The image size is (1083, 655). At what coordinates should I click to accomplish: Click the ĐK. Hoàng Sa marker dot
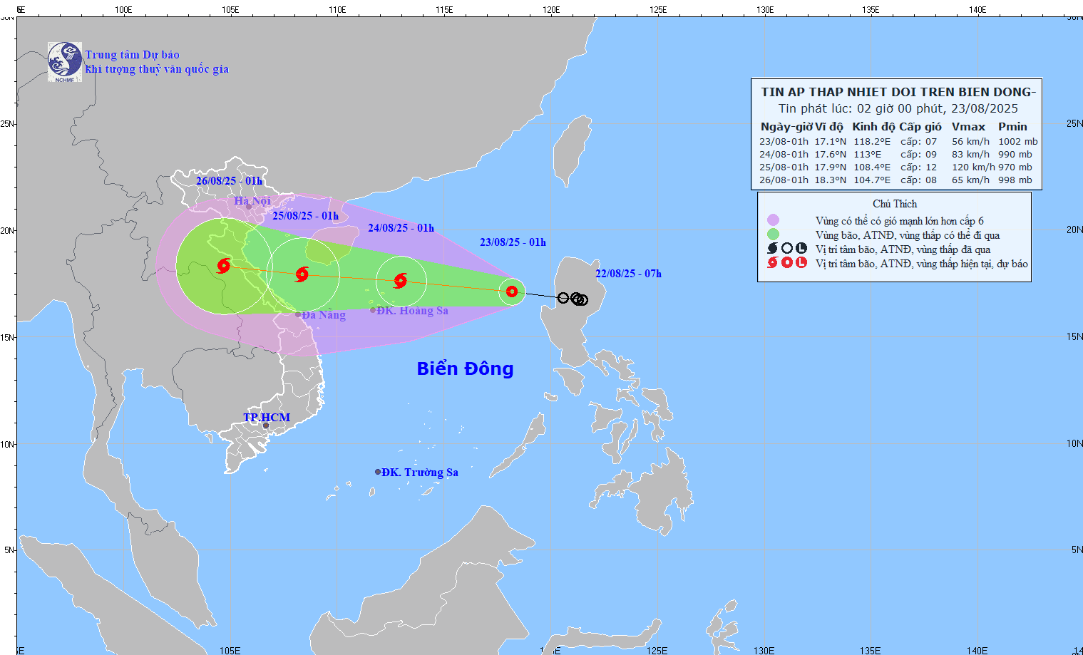[x=373, y=310]
